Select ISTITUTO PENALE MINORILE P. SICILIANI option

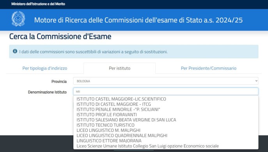click(x=118, y=109)
